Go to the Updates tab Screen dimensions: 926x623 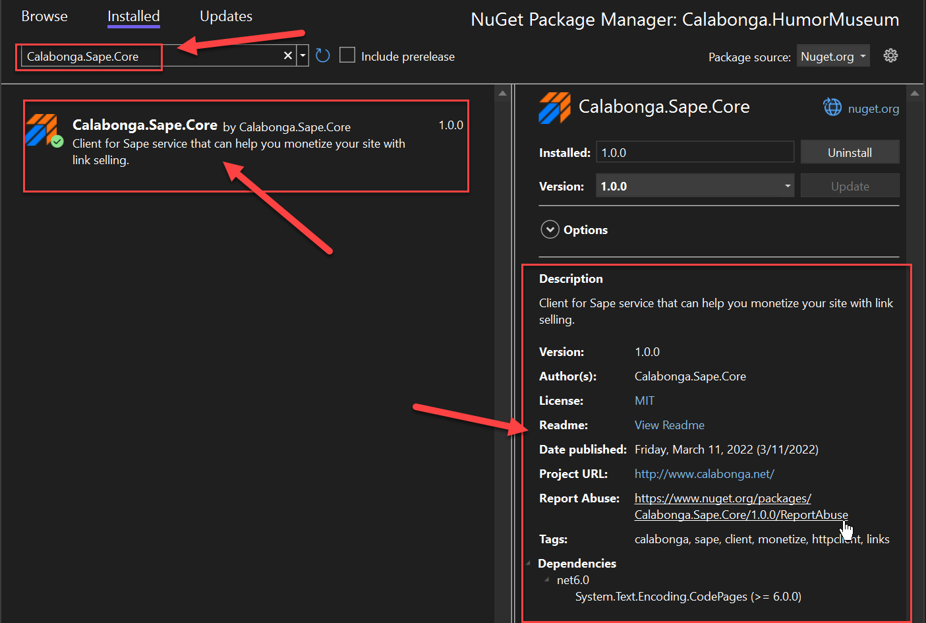[x=226, y=16]
